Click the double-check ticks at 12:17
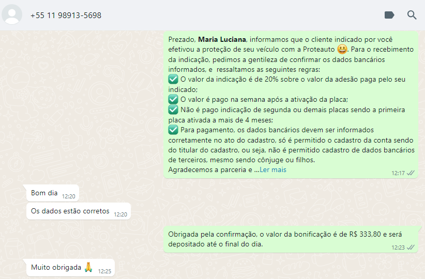Image resolution: width=425 pixels, height=279 pixels. (411, 173)
